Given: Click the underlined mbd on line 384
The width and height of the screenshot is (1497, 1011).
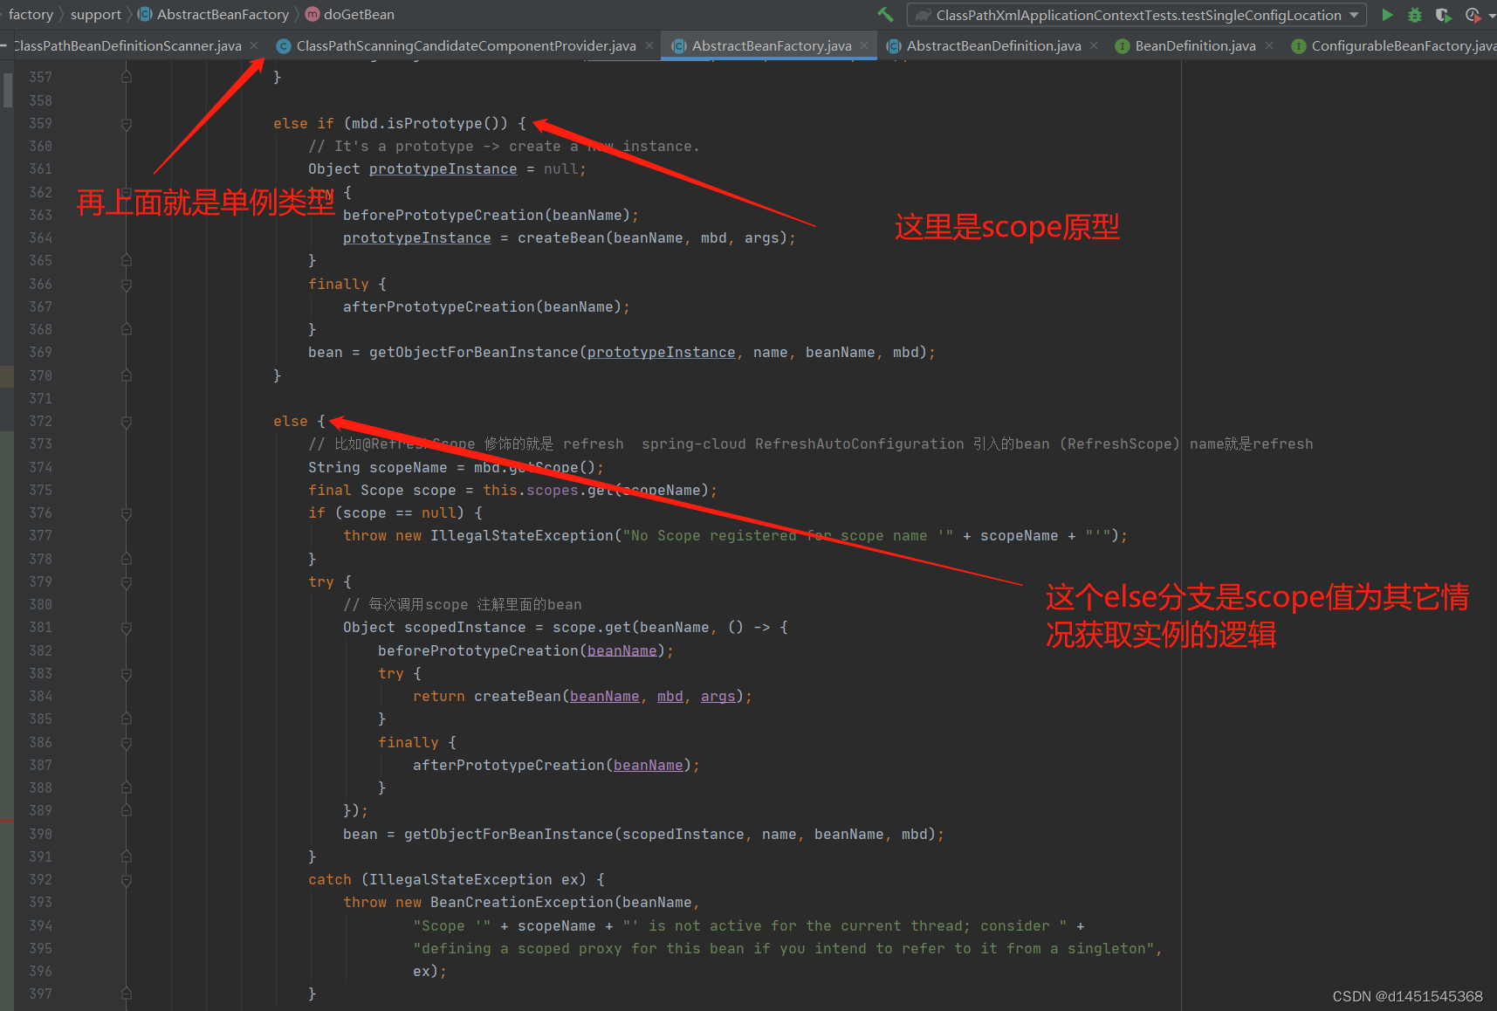Looking at the screenshot, I should coord(670,697).
